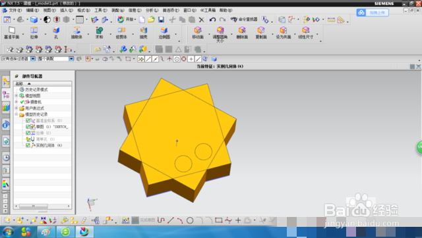
Task: Toggle checkbox for 草图 (1) SKETCH feature
Action: [x=28, y=127]
